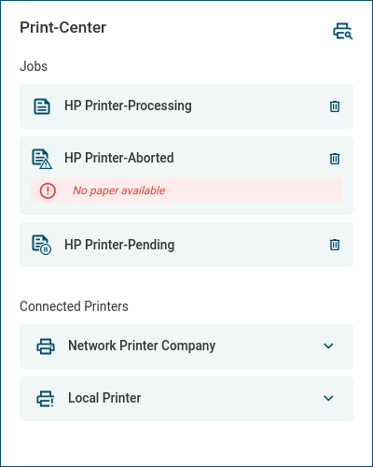
Task: Expand the Local Printer chevron
Action: [x=328, y=398]
